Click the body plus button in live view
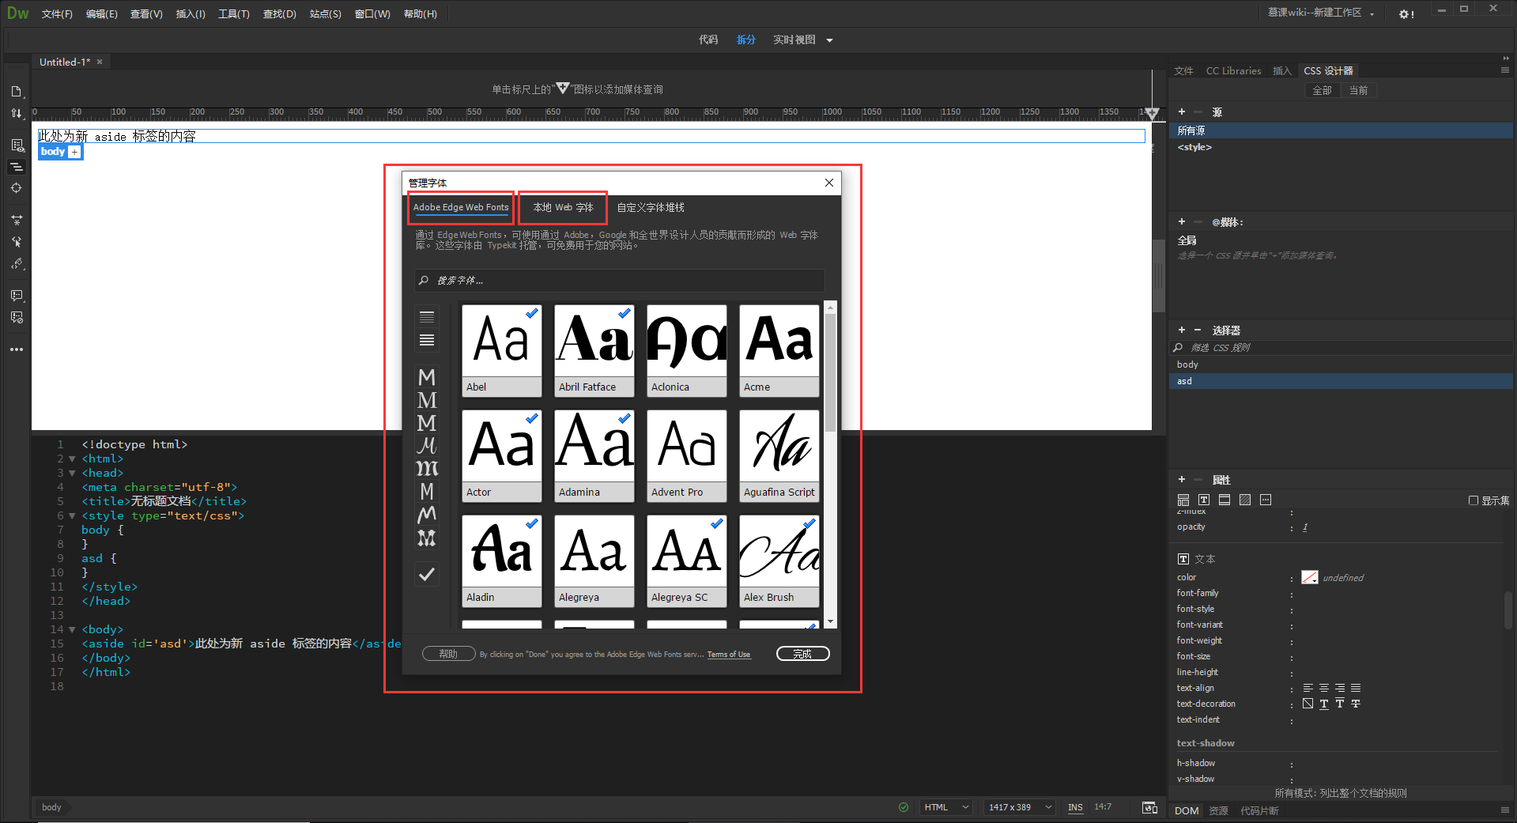This screenshot has width=1517, height=823. (74, 152)
